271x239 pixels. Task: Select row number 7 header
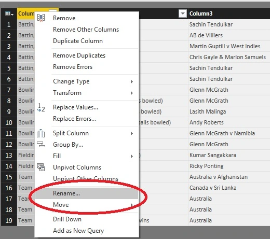tap(9, 90)
